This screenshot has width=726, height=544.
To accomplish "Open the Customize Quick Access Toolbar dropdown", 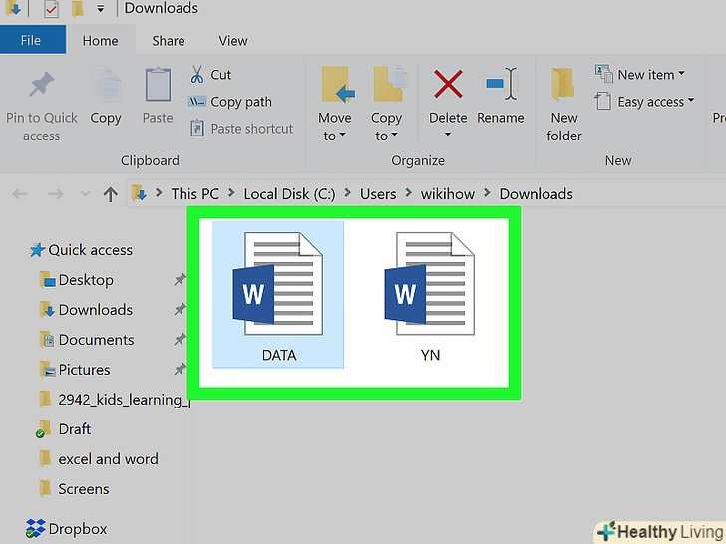I will click(100, 9).
